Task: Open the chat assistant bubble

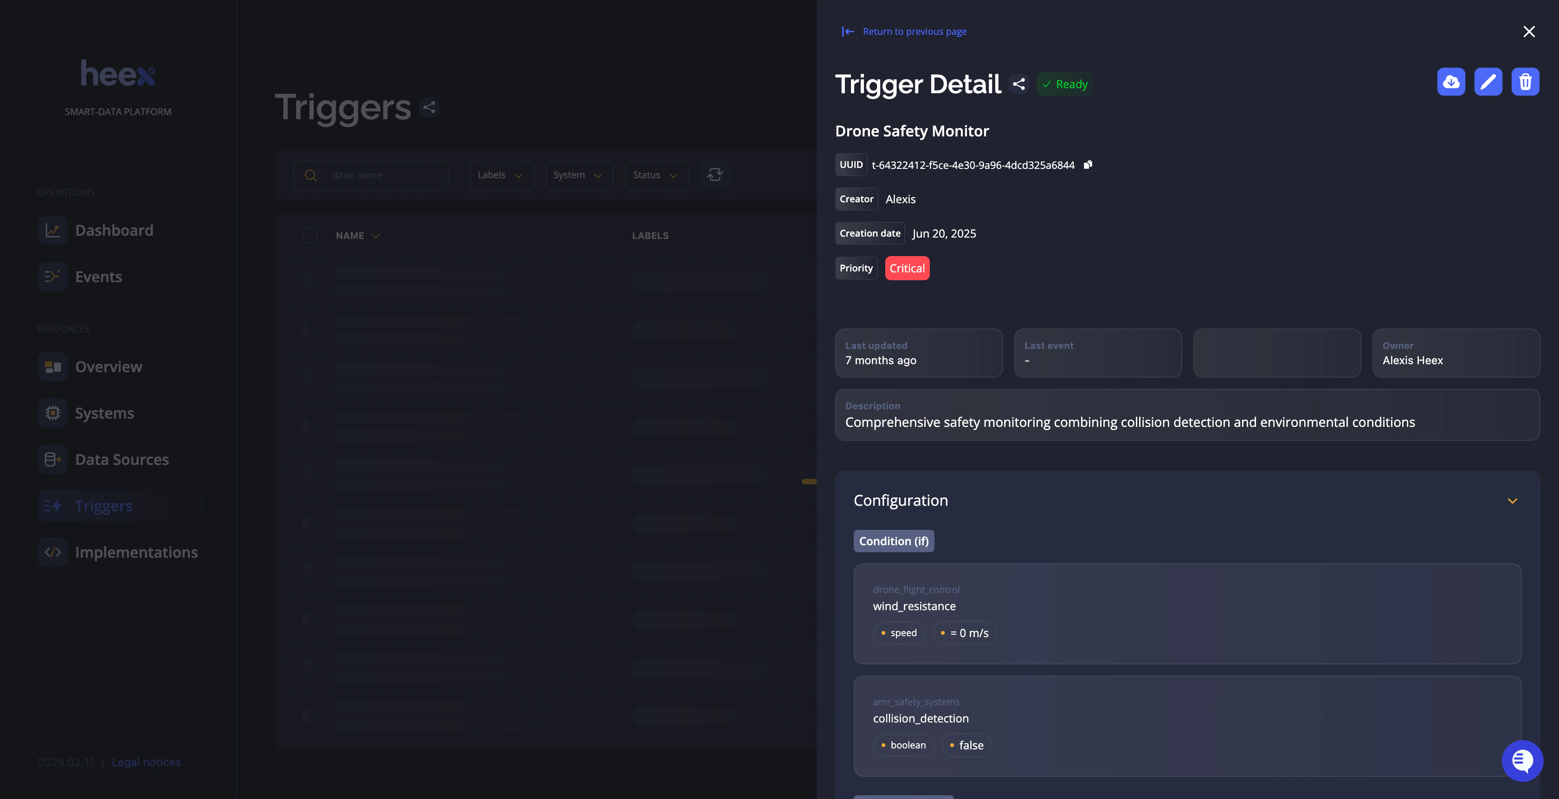Action: pyautogui.click(x=1523, y=761)
